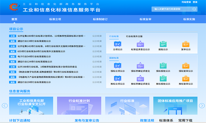Click 公示结束 status on 电子行业54项 row
Screen dimensions: 206x123
click(x=97, y=56)
